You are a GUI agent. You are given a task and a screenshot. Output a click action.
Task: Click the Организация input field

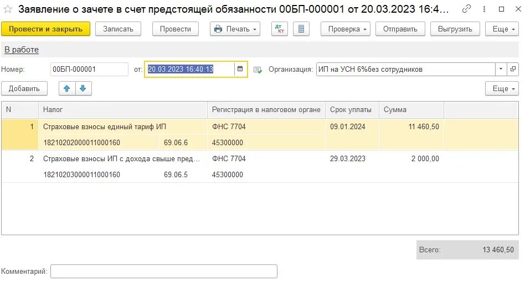pyautogui.click(x=406, y=69)
